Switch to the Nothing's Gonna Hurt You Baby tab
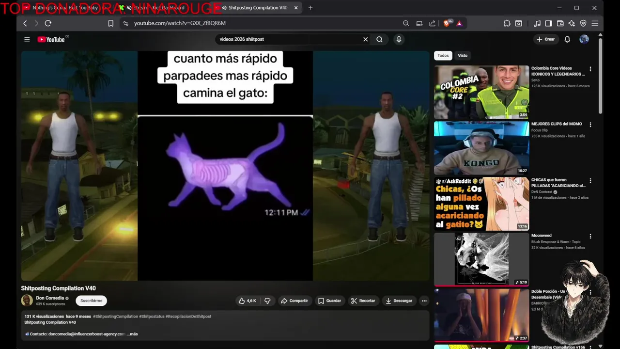The width and height of the screenshot is (620, 349). pos(65,8)
